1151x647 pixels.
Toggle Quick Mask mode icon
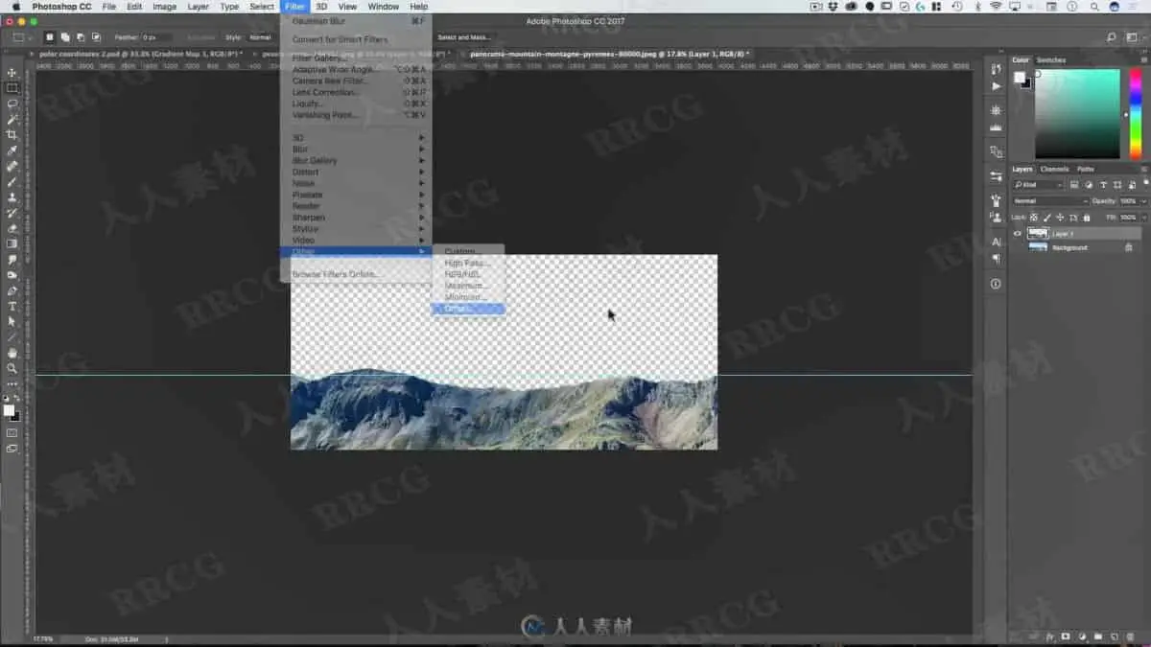tap(12, 433)
